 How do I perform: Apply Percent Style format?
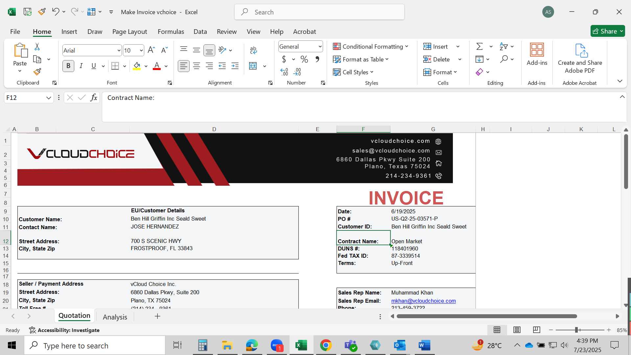click(x=304, y=59)
